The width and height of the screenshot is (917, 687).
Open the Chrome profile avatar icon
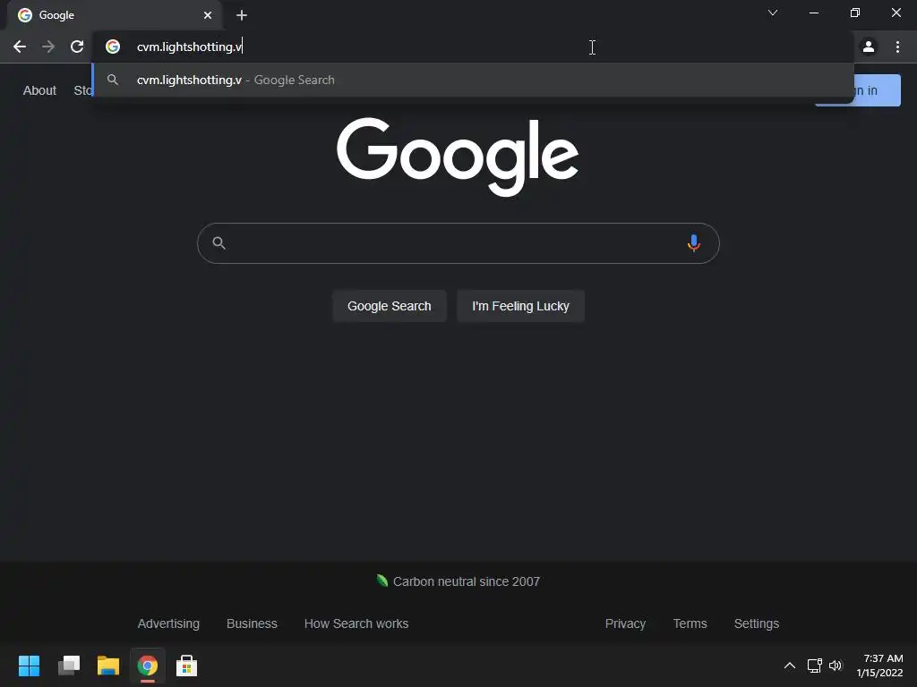click(869, 47)
